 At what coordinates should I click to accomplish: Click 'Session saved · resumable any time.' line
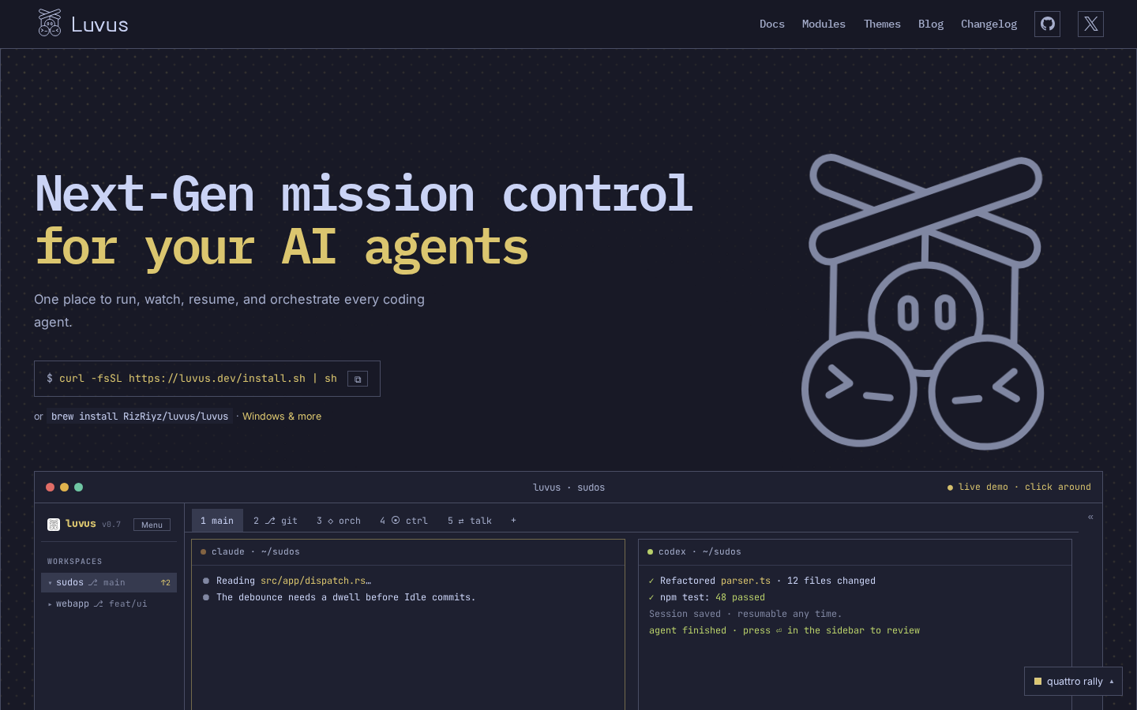pos(745,614)
